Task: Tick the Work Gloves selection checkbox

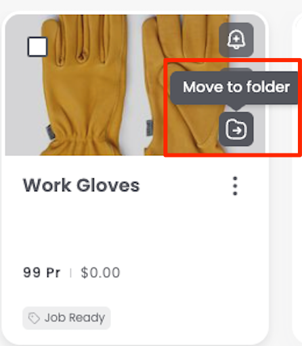Action: (x=37, y=47)
